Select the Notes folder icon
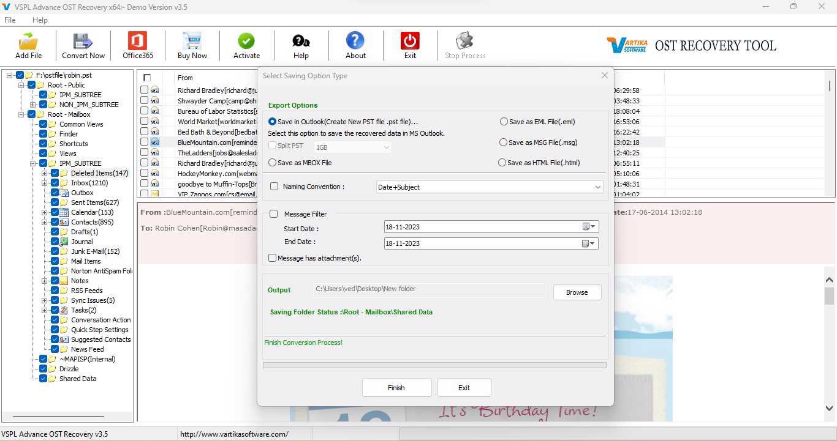The image size is (837, 441). pos(64,281)
